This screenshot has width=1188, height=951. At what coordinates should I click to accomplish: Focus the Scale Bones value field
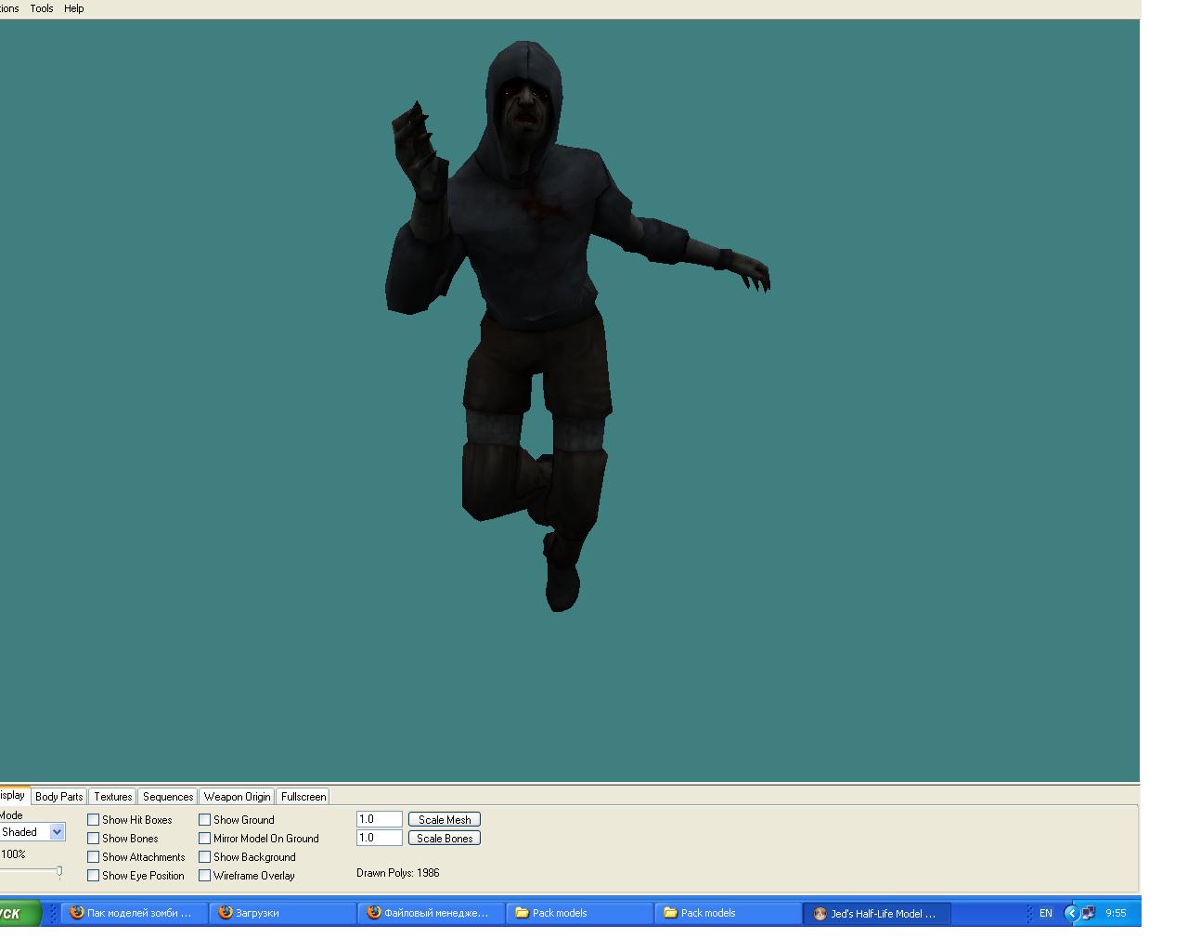pos(380,838)
